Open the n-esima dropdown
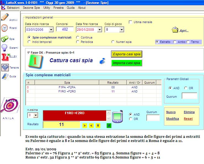This screenshot has height=164, width=204. coord(36,115)
